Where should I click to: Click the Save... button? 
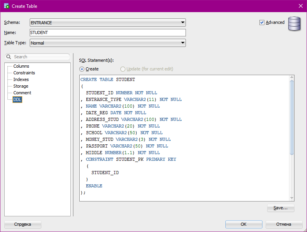(280, 208)
